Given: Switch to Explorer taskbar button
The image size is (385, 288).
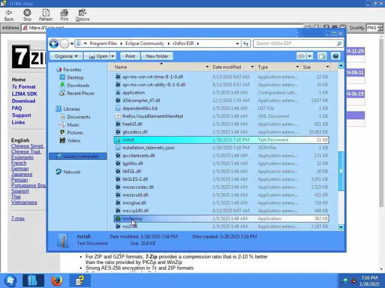Looking at the screenshot, I should tap(33, 280).
